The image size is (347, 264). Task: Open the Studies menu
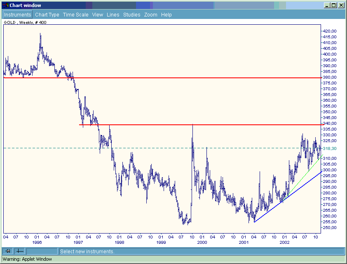pyautogui.click(x=132, y=14)
